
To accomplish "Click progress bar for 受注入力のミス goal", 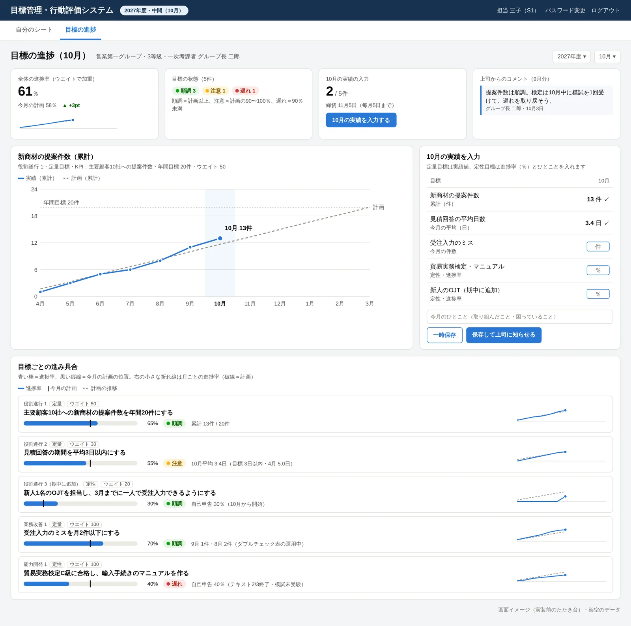I will (80, 544).
